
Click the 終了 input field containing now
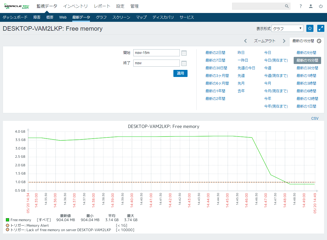tap(156, 63)
